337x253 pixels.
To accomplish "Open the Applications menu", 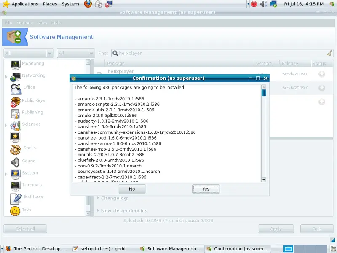I will (x=25, y=4).
